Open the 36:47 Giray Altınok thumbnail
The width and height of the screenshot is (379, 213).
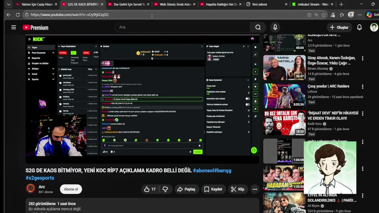(285, 67)
